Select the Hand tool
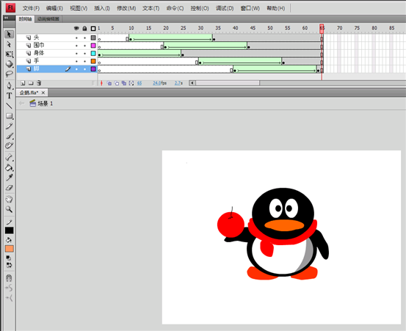 tap(9, 199)
